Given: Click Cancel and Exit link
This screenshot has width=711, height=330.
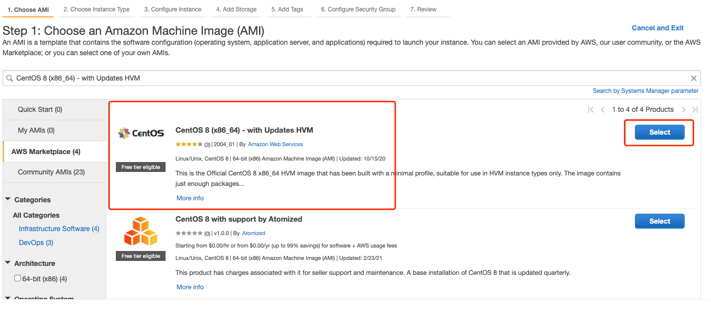Looking at the screenshot, I should pyautogui.click(x=657, y=28).
